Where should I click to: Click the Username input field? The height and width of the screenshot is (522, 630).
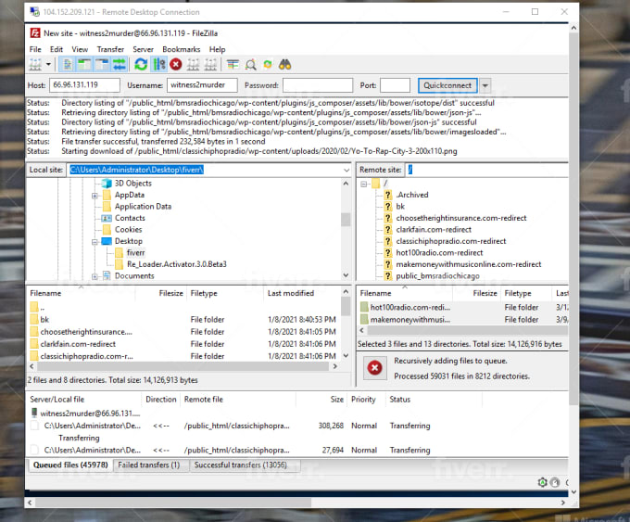(202, 85)
